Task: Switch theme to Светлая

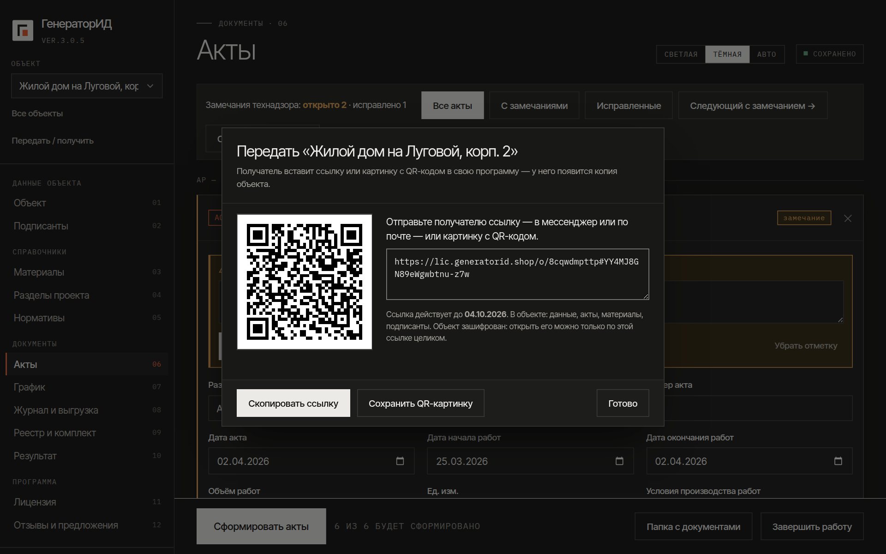Action: [x=681, y=54]
